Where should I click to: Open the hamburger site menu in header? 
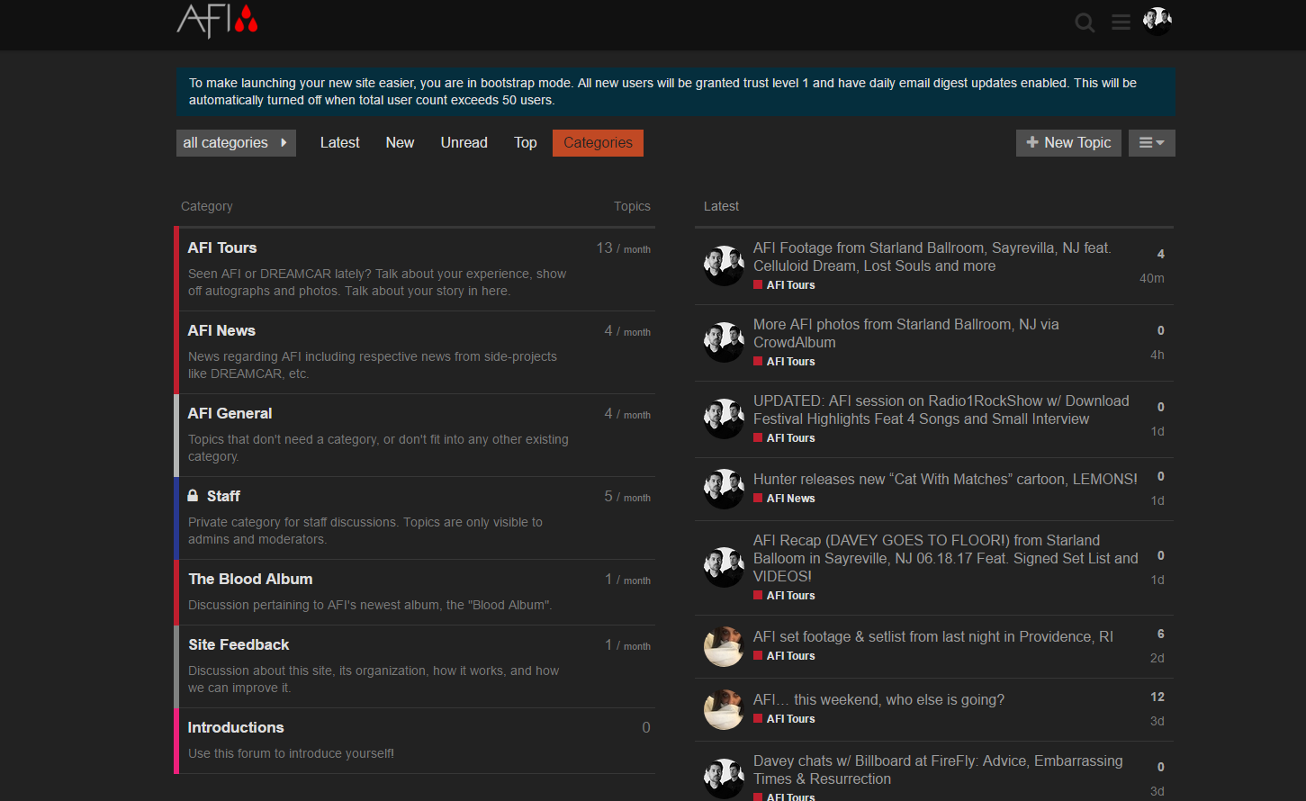point(1121,22)
